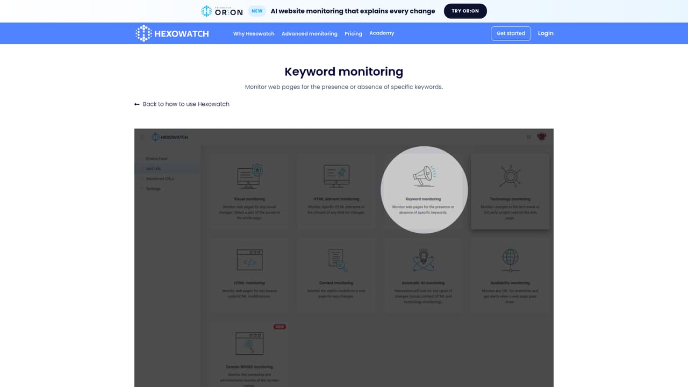688x387 pixels.
Task: Click the Keyword monitoring page heading
Action: [344, 71]
